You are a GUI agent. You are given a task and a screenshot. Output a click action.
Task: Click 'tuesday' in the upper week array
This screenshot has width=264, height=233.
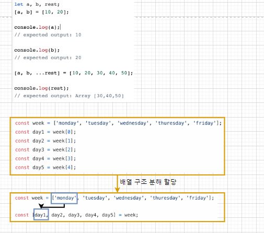pos(98,123)
